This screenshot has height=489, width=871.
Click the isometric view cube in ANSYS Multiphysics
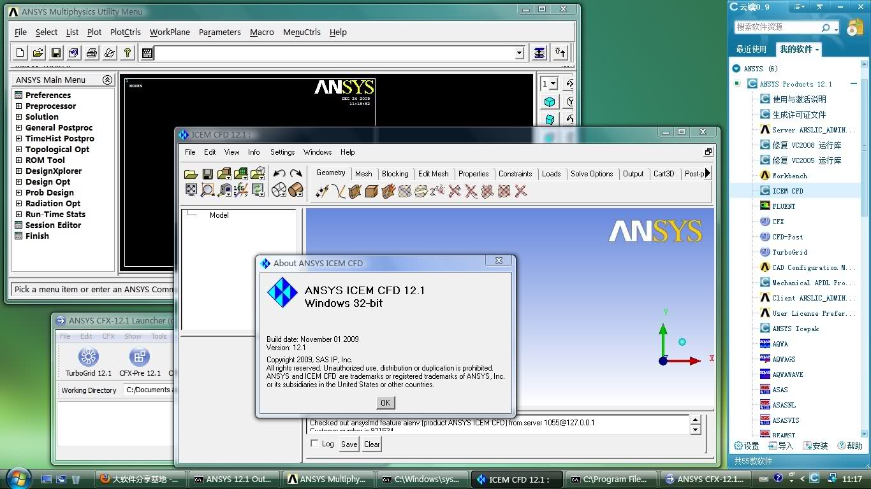[550, 102]
